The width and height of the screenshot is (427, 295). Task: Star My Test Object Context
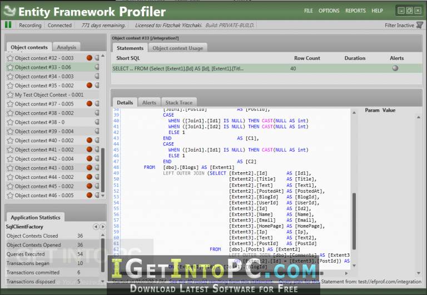[x=11, y=94]
